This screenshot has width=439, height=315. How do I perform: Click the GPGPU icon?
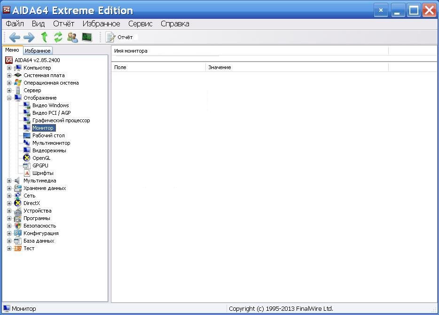click(27, 165)
